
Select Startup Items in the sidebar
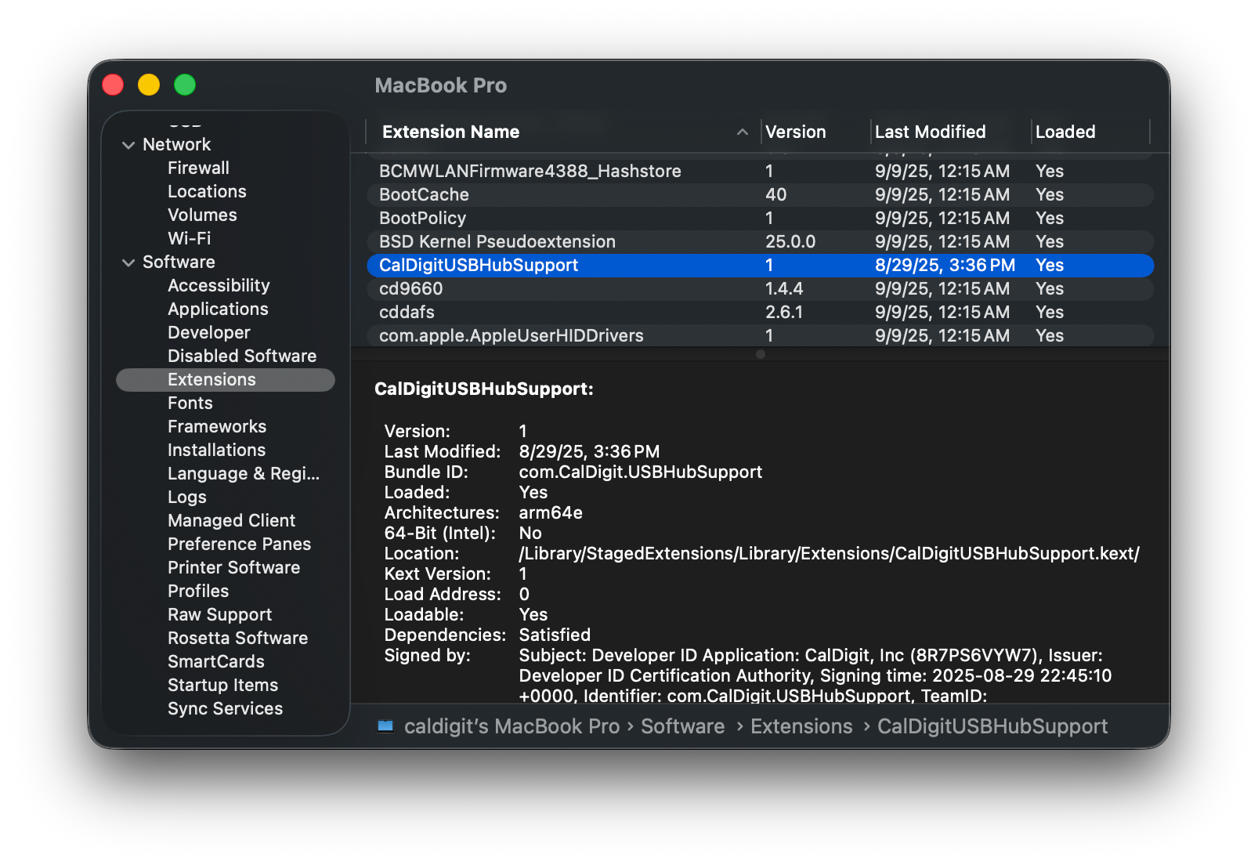[222, 685]
